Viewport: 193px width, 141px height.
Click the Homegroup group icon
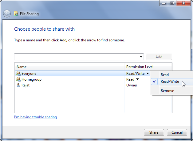pyautogui.click(x=18, y=79)
